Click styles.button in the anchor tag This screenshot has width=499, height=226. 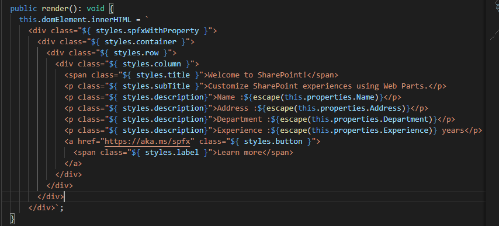[x=273, y=142]
